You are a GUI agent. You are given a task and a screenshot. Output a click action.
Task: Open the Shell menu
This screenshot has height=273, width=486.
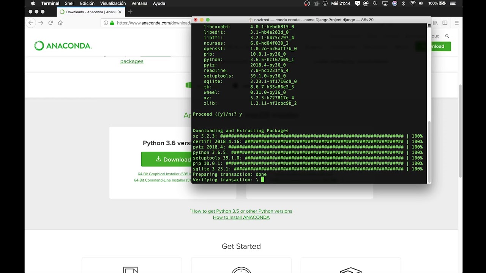pyautogui.click(x=69, y=3)
